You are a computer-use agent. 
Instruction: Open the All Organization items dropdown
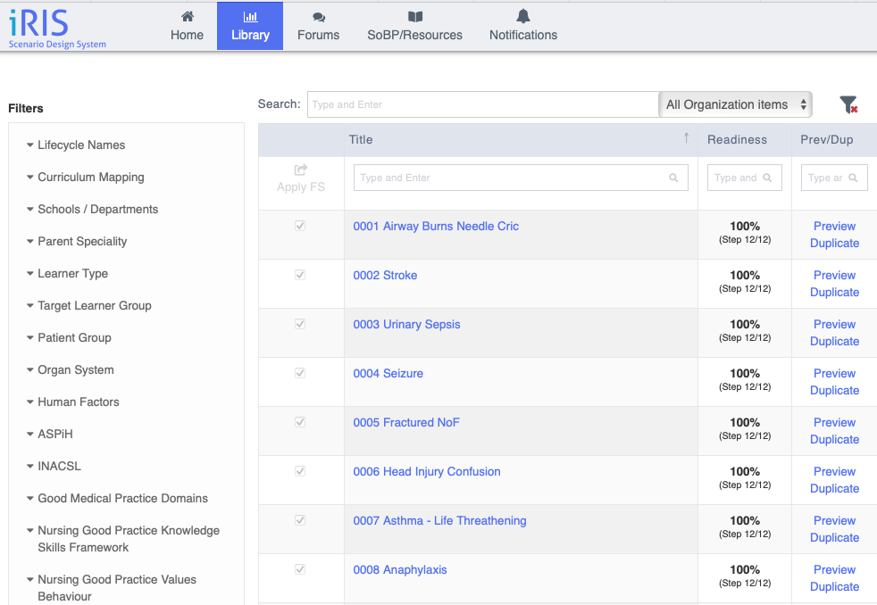tap(736, 104)
